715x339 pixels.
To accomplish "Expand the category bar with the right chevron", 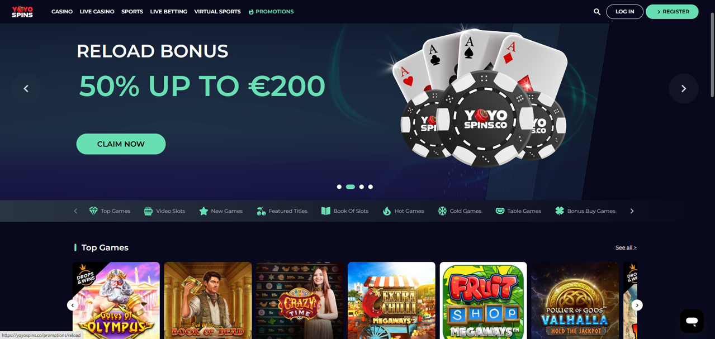I will pyautogui.click(x=632, y=211).
